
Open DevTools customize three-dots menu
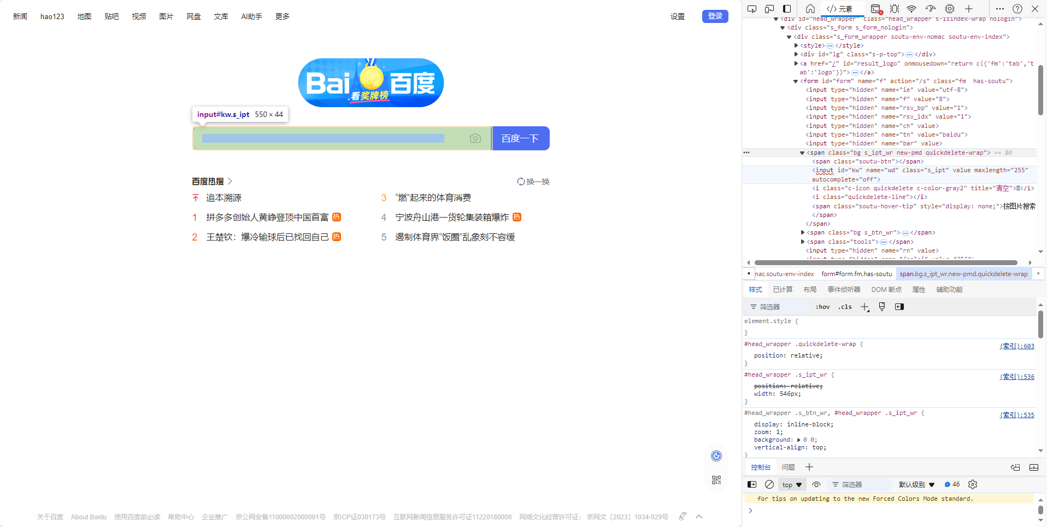1000,9
